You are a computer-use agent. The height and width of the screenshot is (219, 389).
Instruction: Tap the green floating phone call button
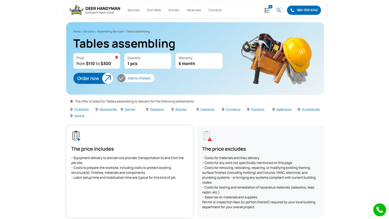(x=380, y=210)
